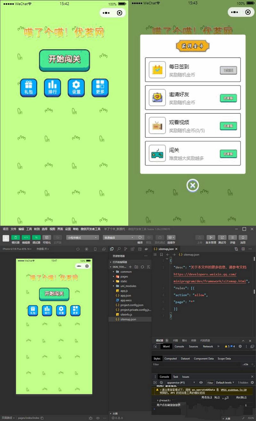Open the 普通编译 compile mode dropdown

click(x=119, y=238)
